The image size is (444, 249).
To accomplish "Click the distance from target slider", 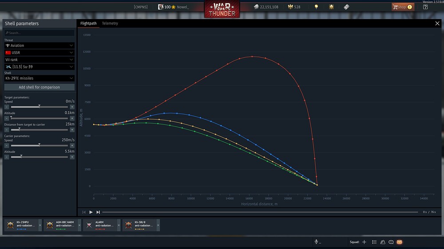I will pyautogui.click(x=40, y=130).
